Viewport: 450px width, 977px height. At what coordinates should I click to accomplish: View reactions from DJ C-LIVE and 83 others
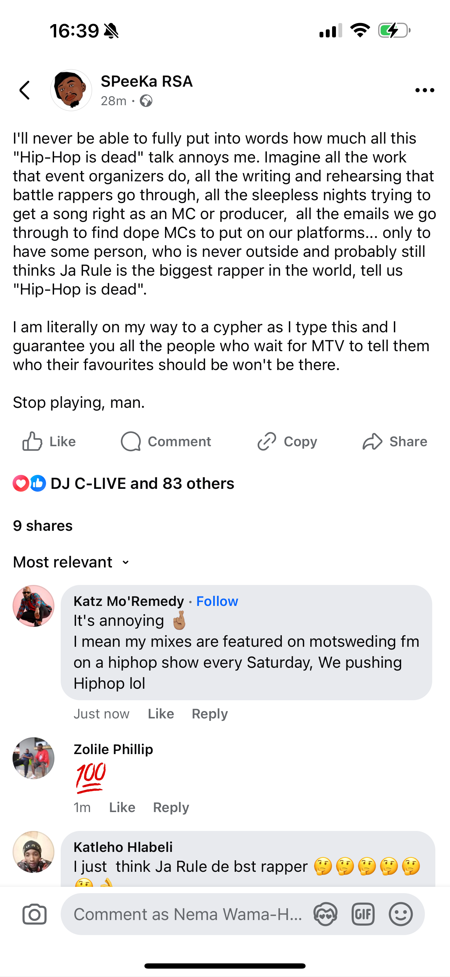142,484
